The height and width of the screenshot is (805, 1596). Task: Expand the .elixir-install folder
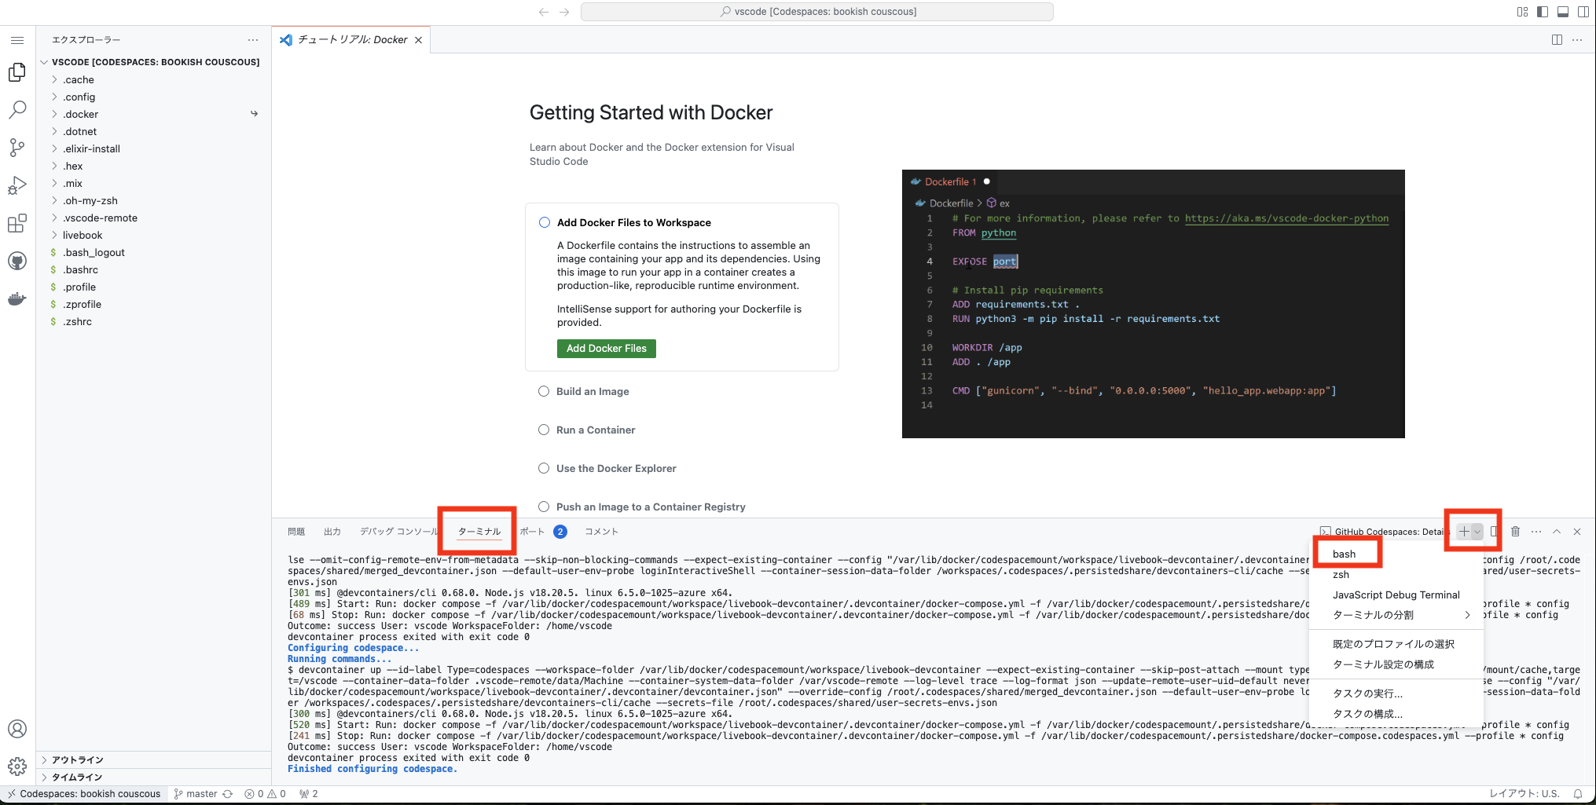pyautogui.click(x=153, y=149)
